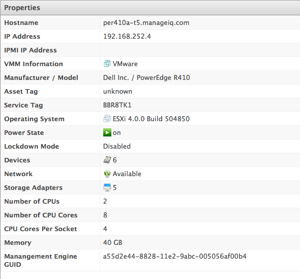Click the green power-on icon
The image size is (300, 279).
click(x=107, y=132)
